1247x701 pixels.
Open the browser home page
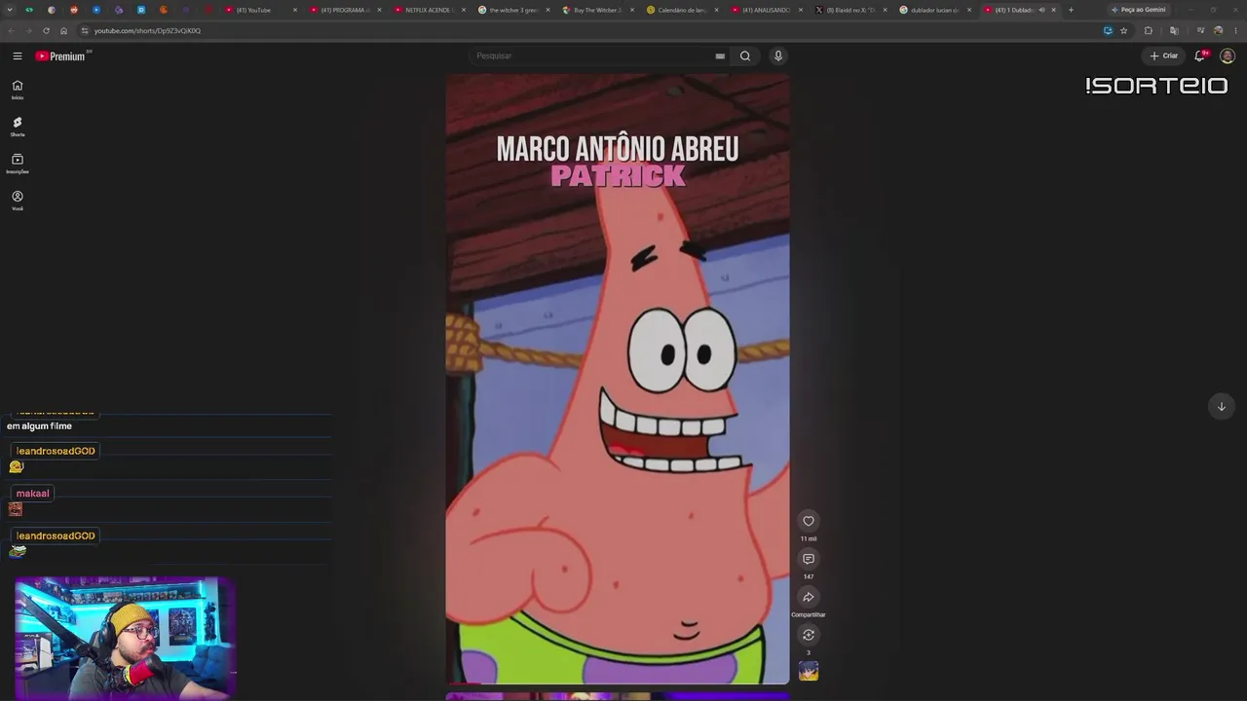64,31
